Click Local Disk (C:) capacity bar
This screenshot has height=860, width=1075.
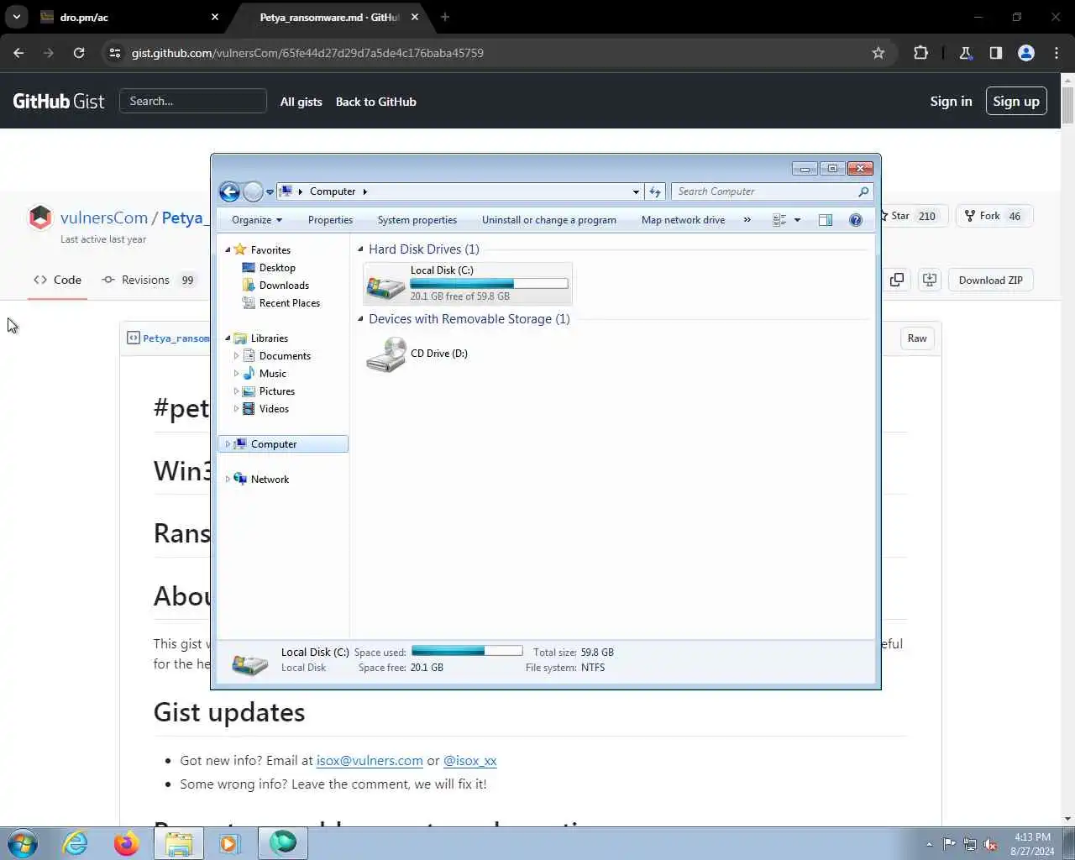tap(489, 284)
